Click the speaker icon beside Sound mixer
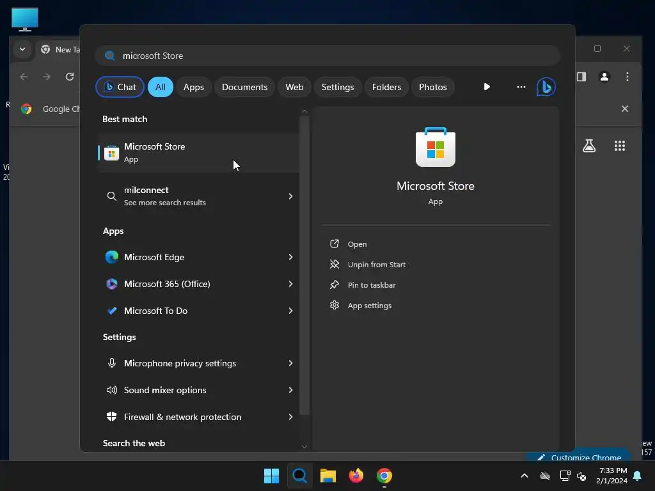This screenshot has width=655, height=491. [x=111, y=390]
